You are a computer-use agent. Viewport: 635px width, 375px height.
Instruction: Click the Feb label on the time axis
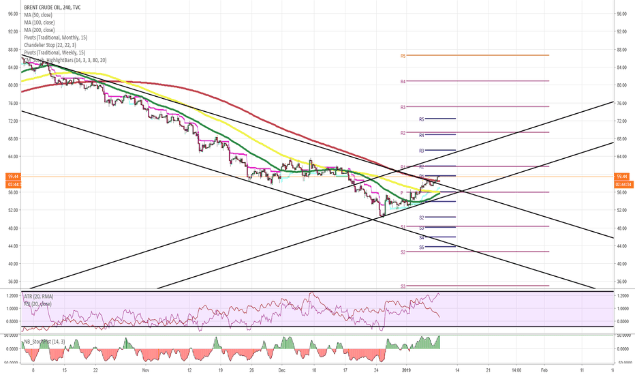pos(544,370)
